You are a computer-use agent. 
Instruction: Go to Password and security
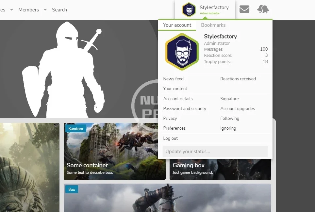pos(185,108)
